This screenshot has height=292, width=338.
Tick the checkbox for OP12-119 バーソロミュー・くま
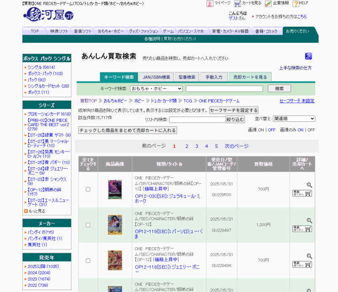click(88, 225)
